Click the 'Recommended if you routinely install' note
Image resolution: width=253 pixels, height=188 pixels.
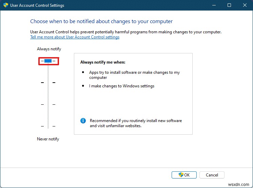point(136,123)
